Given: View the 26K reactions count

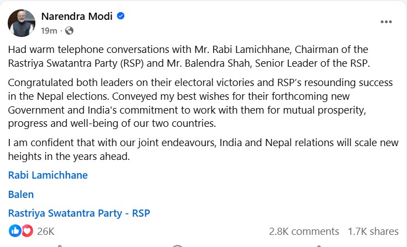Looking at the screenshot, I should (45, 231).
